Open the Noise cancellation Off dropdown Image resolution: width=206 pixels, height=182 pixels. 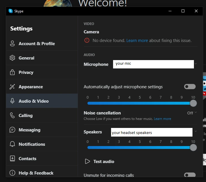(x=192, y=113)
